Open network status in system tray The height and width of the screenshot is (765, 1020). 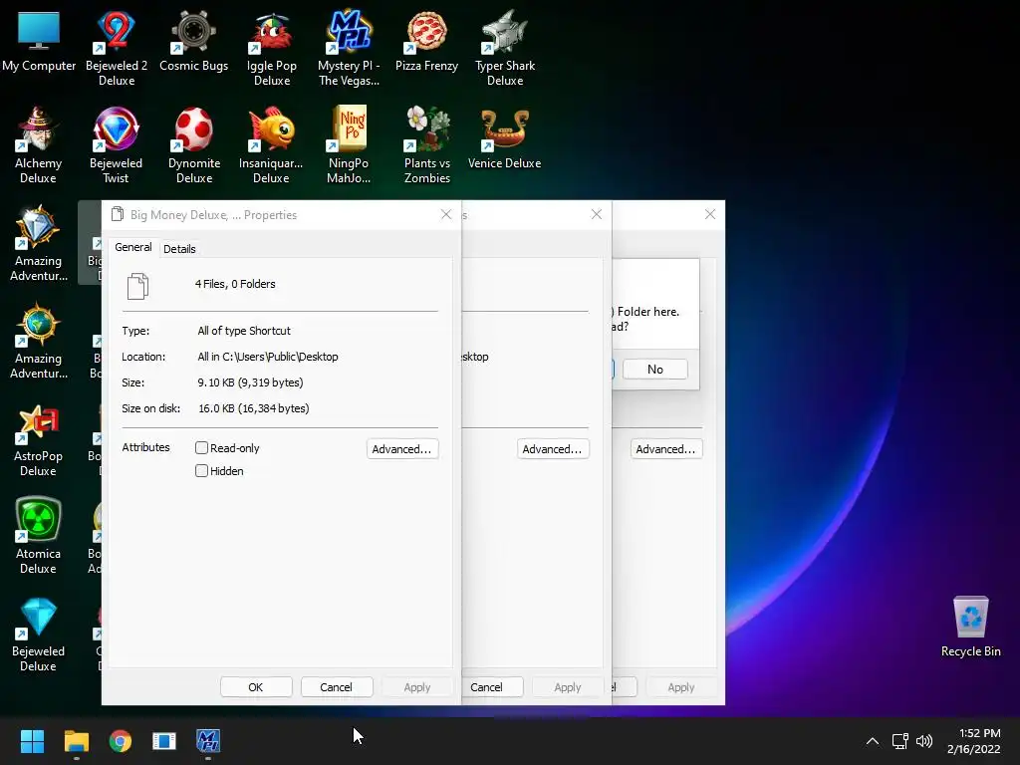[x=900, y=741]
